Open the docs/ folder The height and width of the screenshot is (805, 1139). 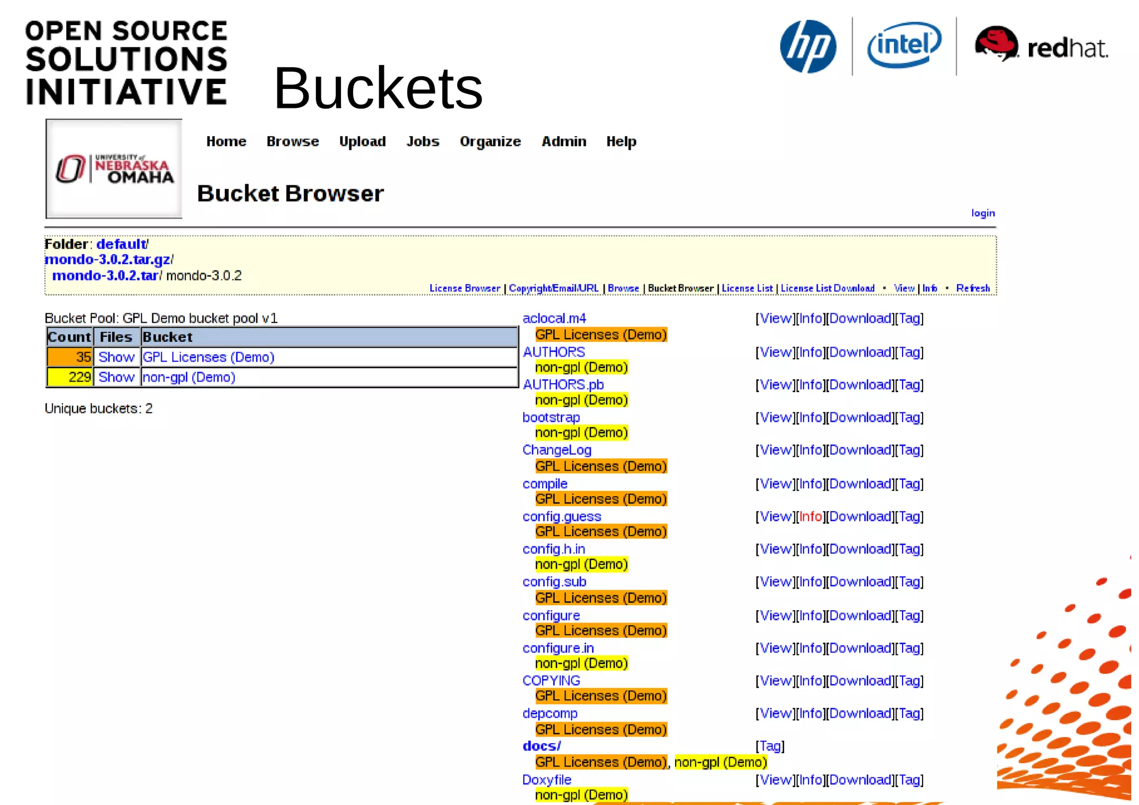tap(541, 746)
